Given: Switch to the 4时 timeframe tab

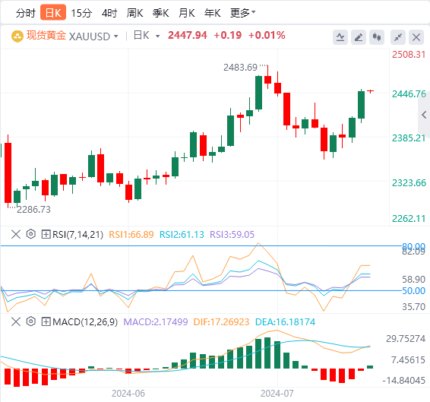Looking at the screenshot, I should (109, 13).
